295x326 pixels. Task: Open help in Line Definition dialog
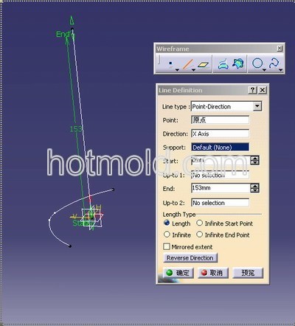[252, 90]
